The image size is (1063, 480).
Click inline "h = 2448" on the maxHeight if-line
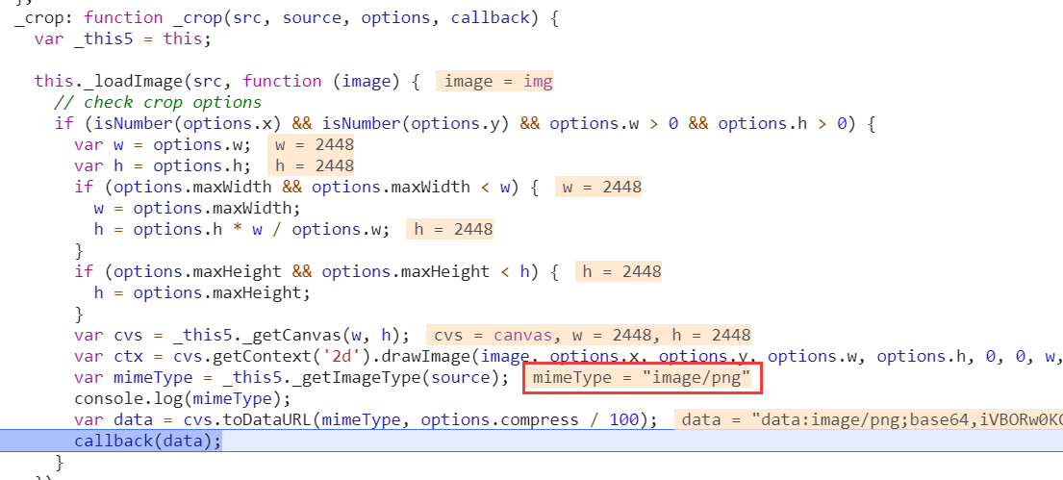618,272
